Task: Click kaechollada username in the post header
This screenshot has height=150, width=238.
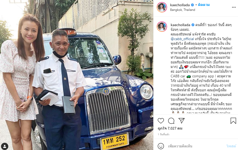Action: (x=180, y=5)
